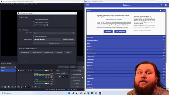Screen dimensions: 169x95
Task: Open scene filters icon in the Scenes dock
Action: click(9, 87)
